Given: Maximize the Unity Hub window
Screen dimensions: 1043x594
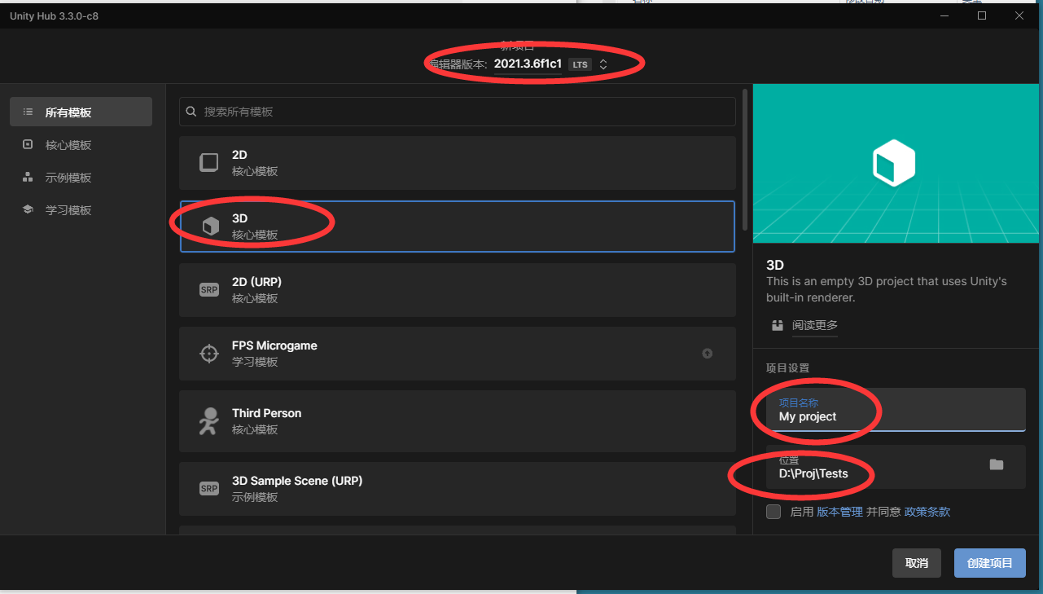Looking at the screenshot, I should [982, 15].
